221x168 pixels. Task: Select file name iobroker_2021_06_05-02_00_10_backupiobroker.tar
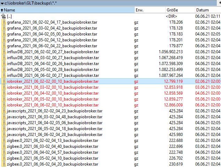click(53, 99)
